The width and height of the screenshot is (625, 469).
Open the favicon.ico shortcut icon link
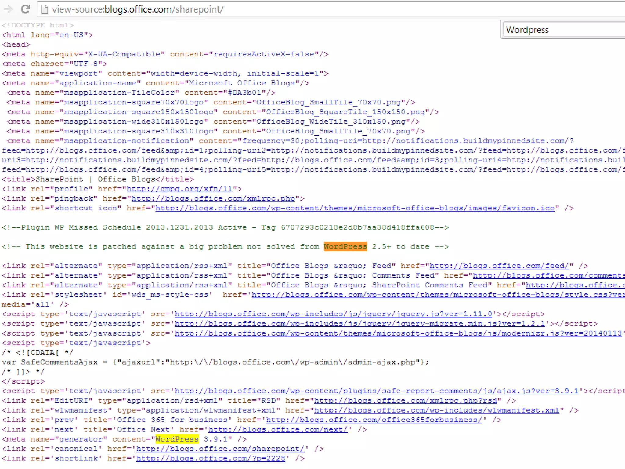(x=355, y=208)
